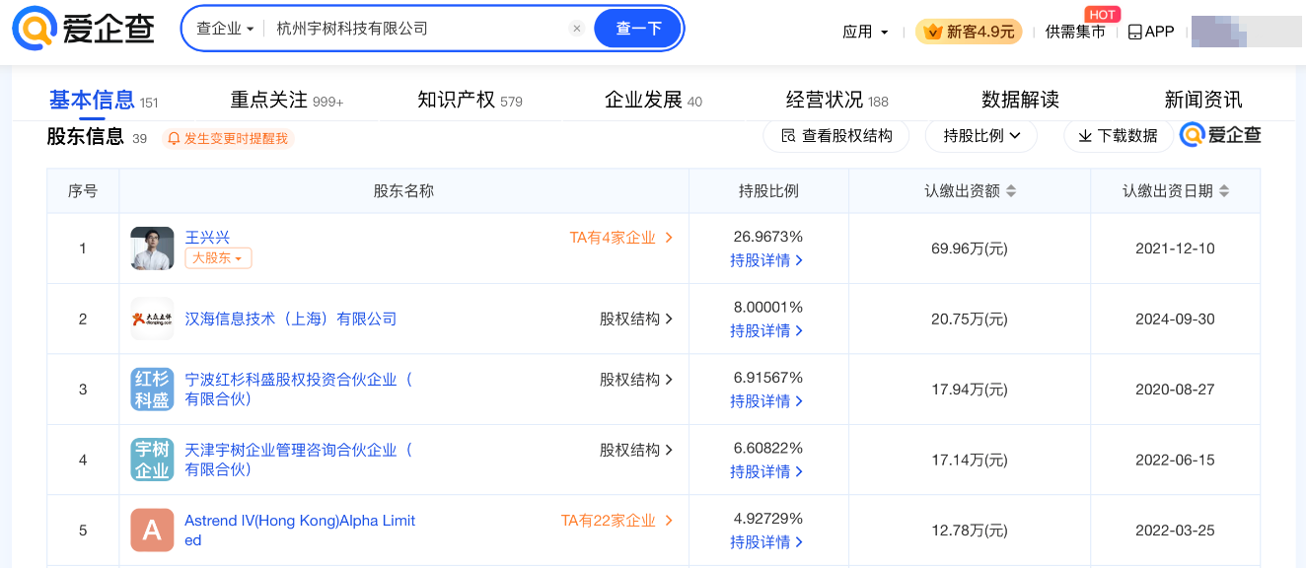Expand the 大股东 tag dropdown
Viewport: 1306px width, 568px height.
tap(218, 258)
